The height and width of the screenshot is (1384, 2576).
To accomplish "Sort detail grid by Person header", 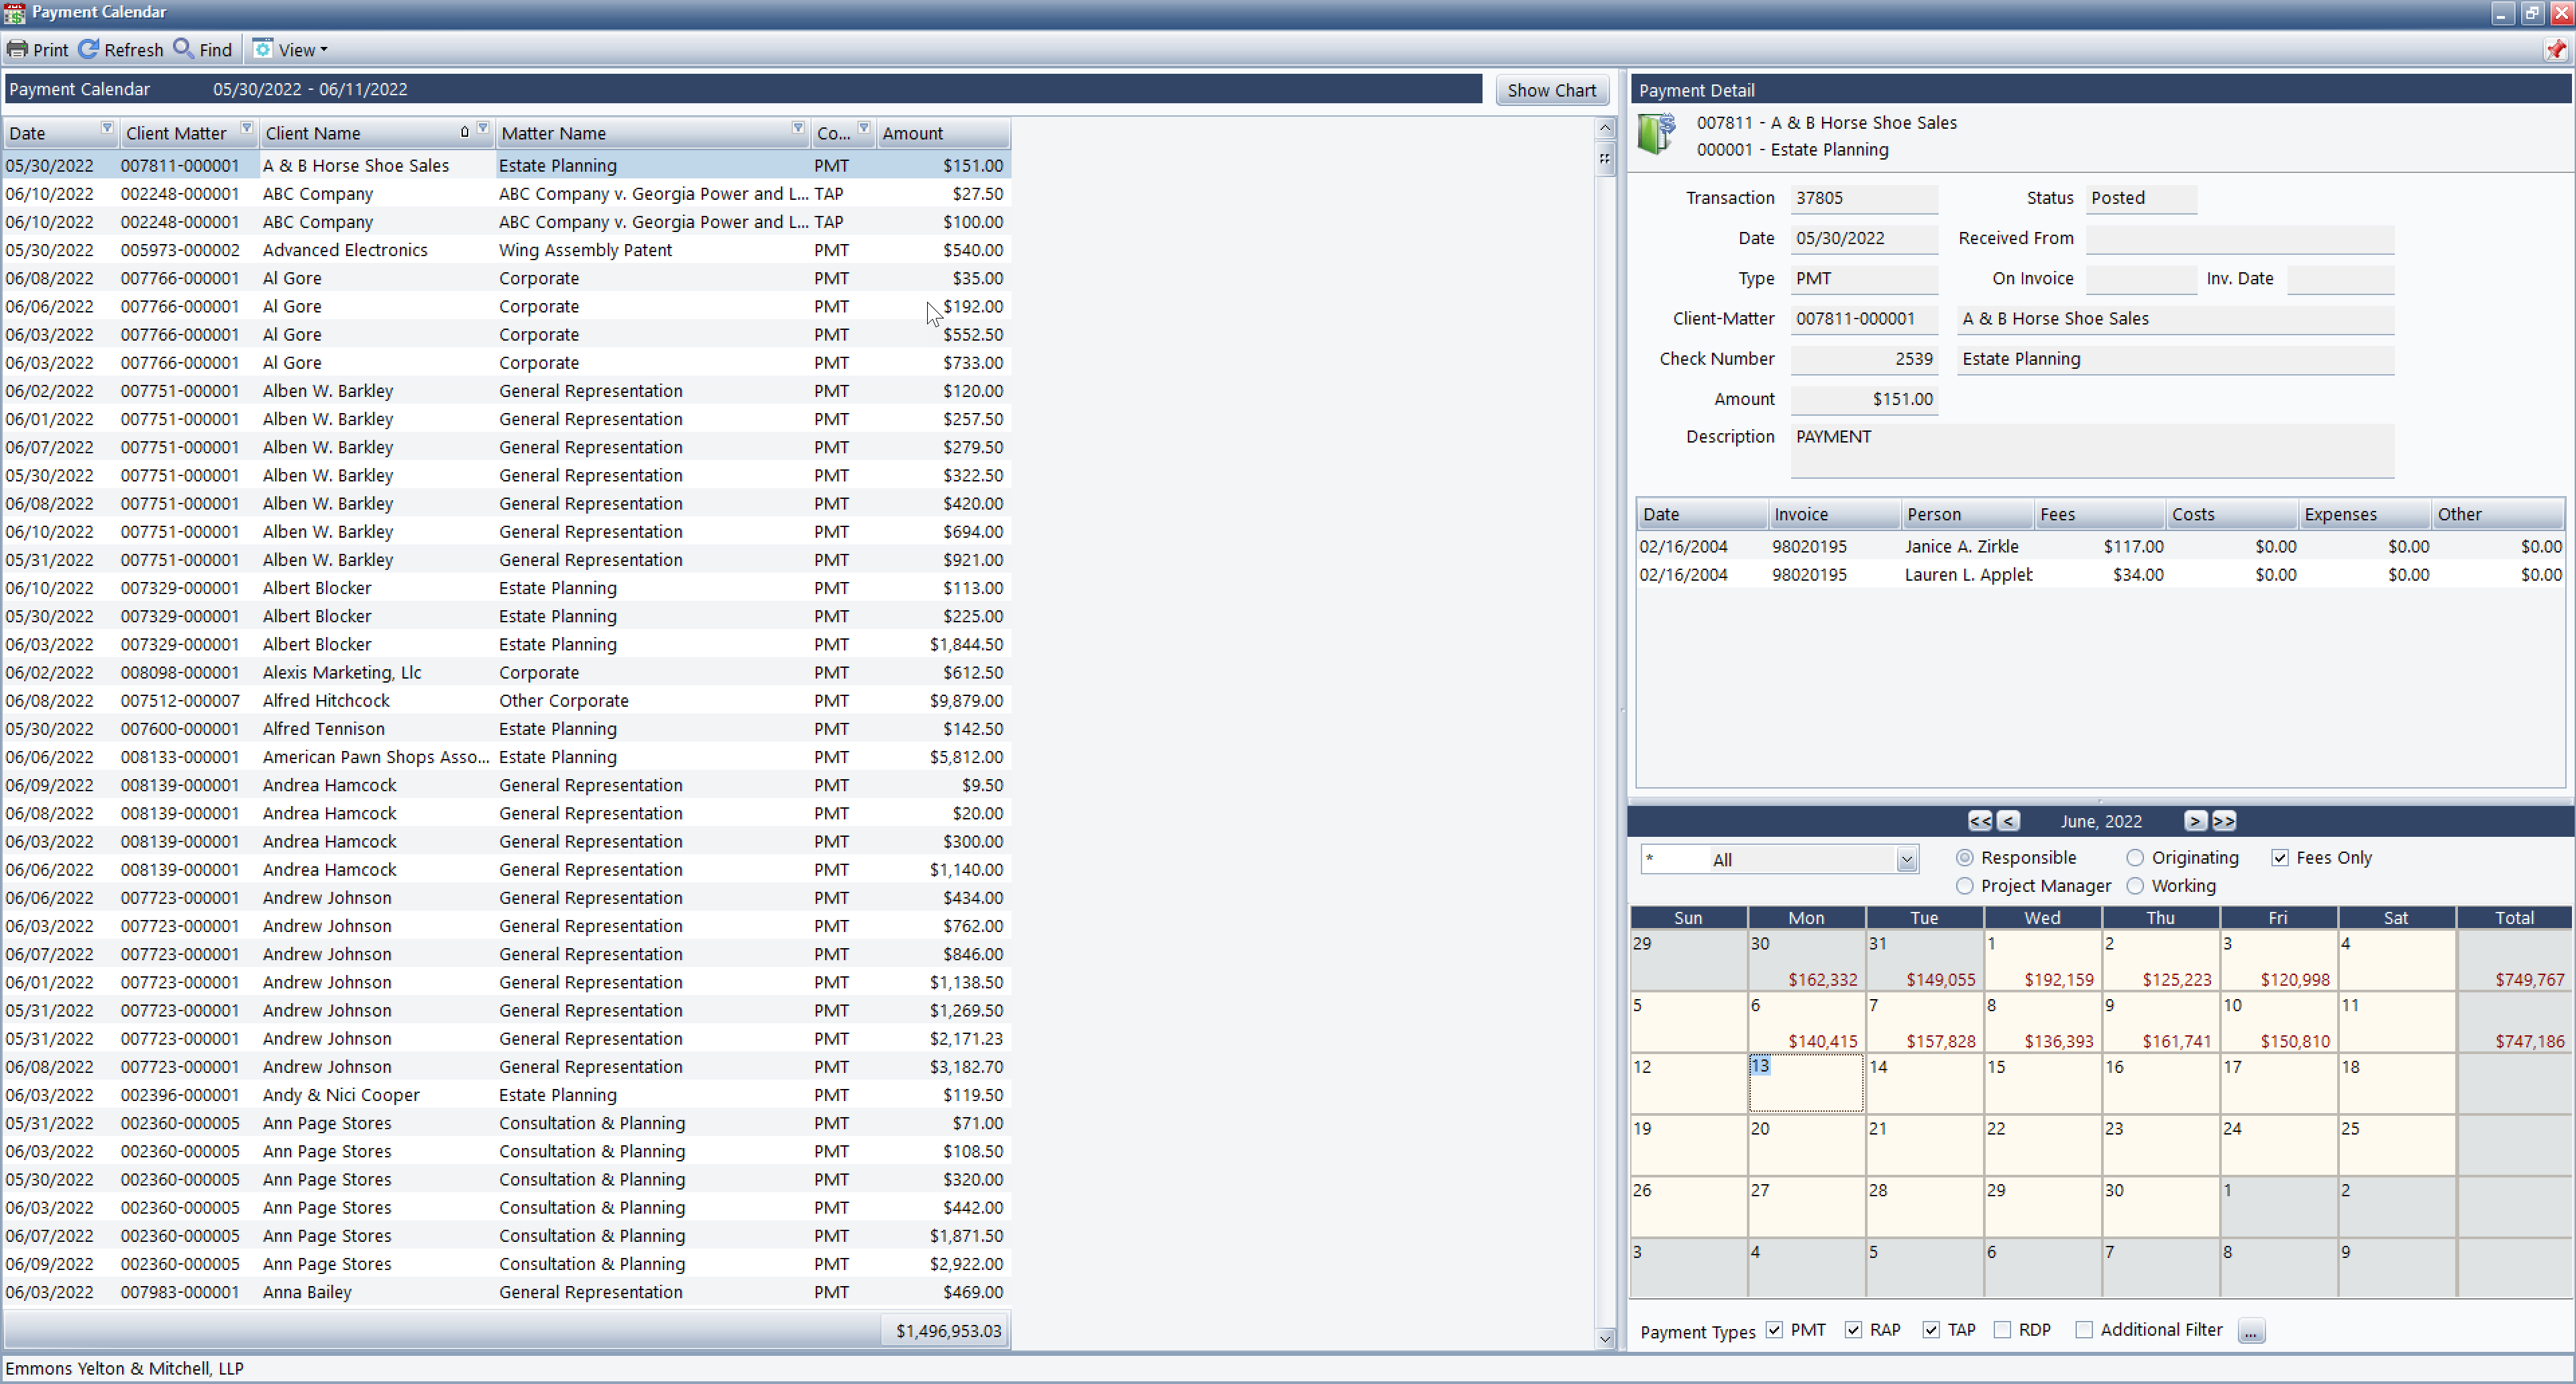I will point(1967,514).
